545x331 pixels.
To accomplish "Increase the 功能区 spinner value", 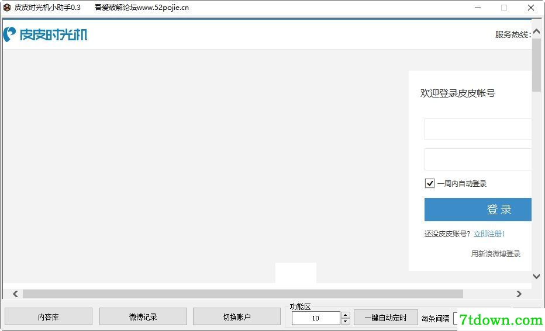I will 345,315.
